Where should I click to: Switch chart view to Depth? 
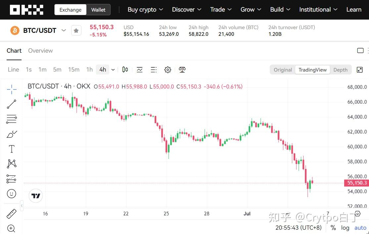[x=340, y=70]
